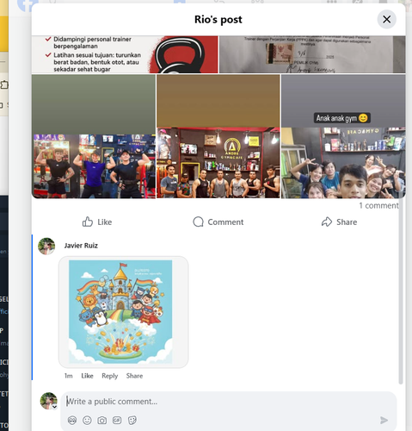The image size is (412, 431).
Task: Add a GIF to the comment
Action: point(117,421)
